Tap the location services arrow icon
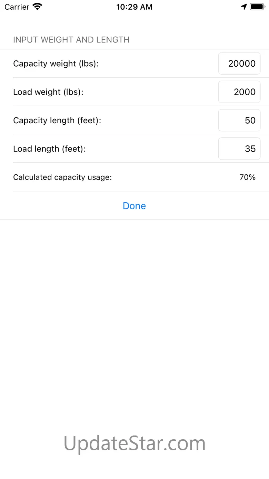 [x=244, y=7]
